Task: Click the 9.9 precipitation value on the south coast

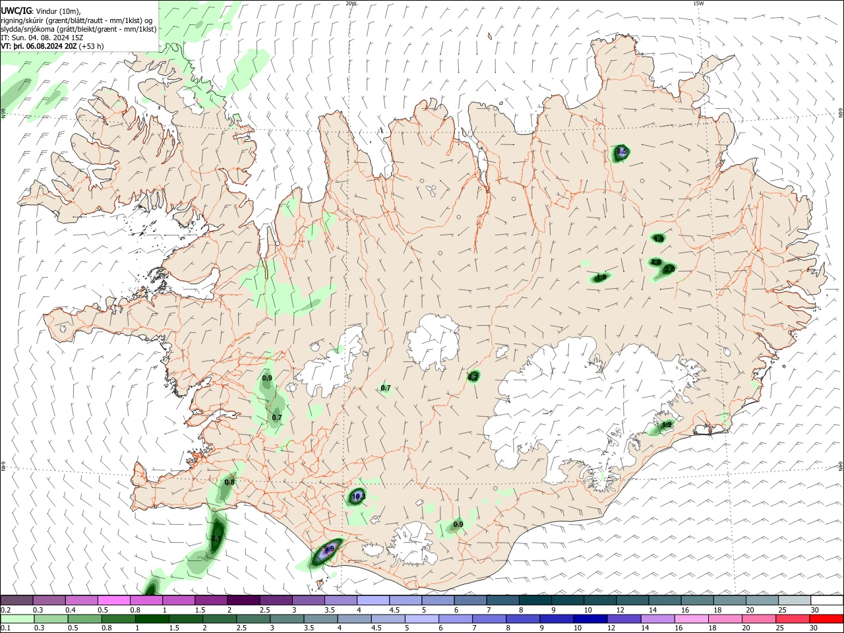Action: (329, 549)
